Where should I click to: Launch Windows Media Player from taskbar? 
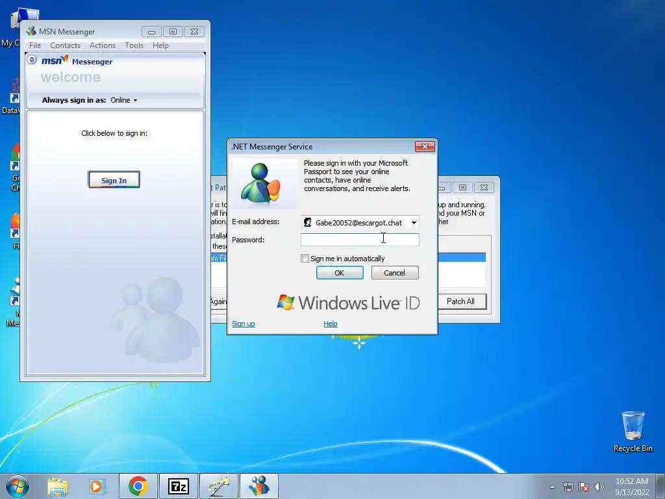point(97,486)
